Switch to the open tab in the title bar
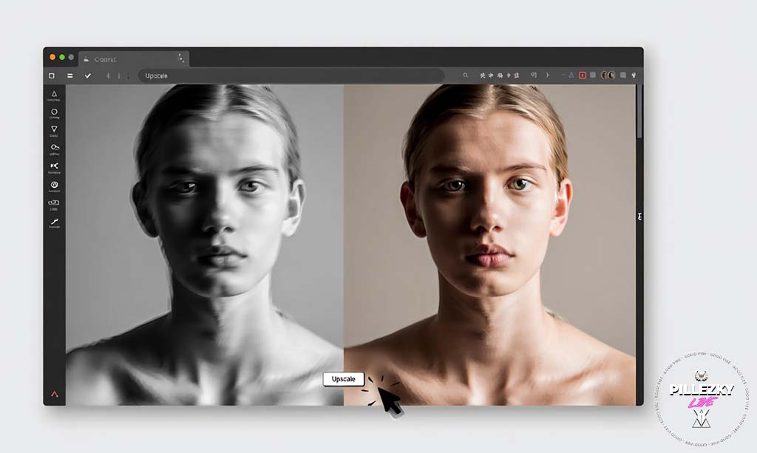 (x=133, y=58)
